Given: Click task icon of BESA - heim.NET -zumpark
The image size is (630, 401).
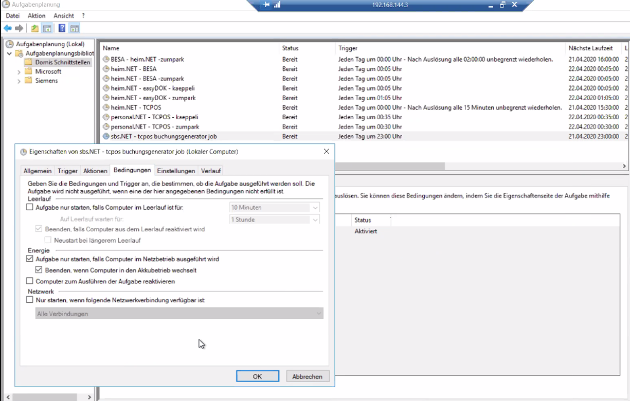Looking at the screenshot, I should coord(106,59).
